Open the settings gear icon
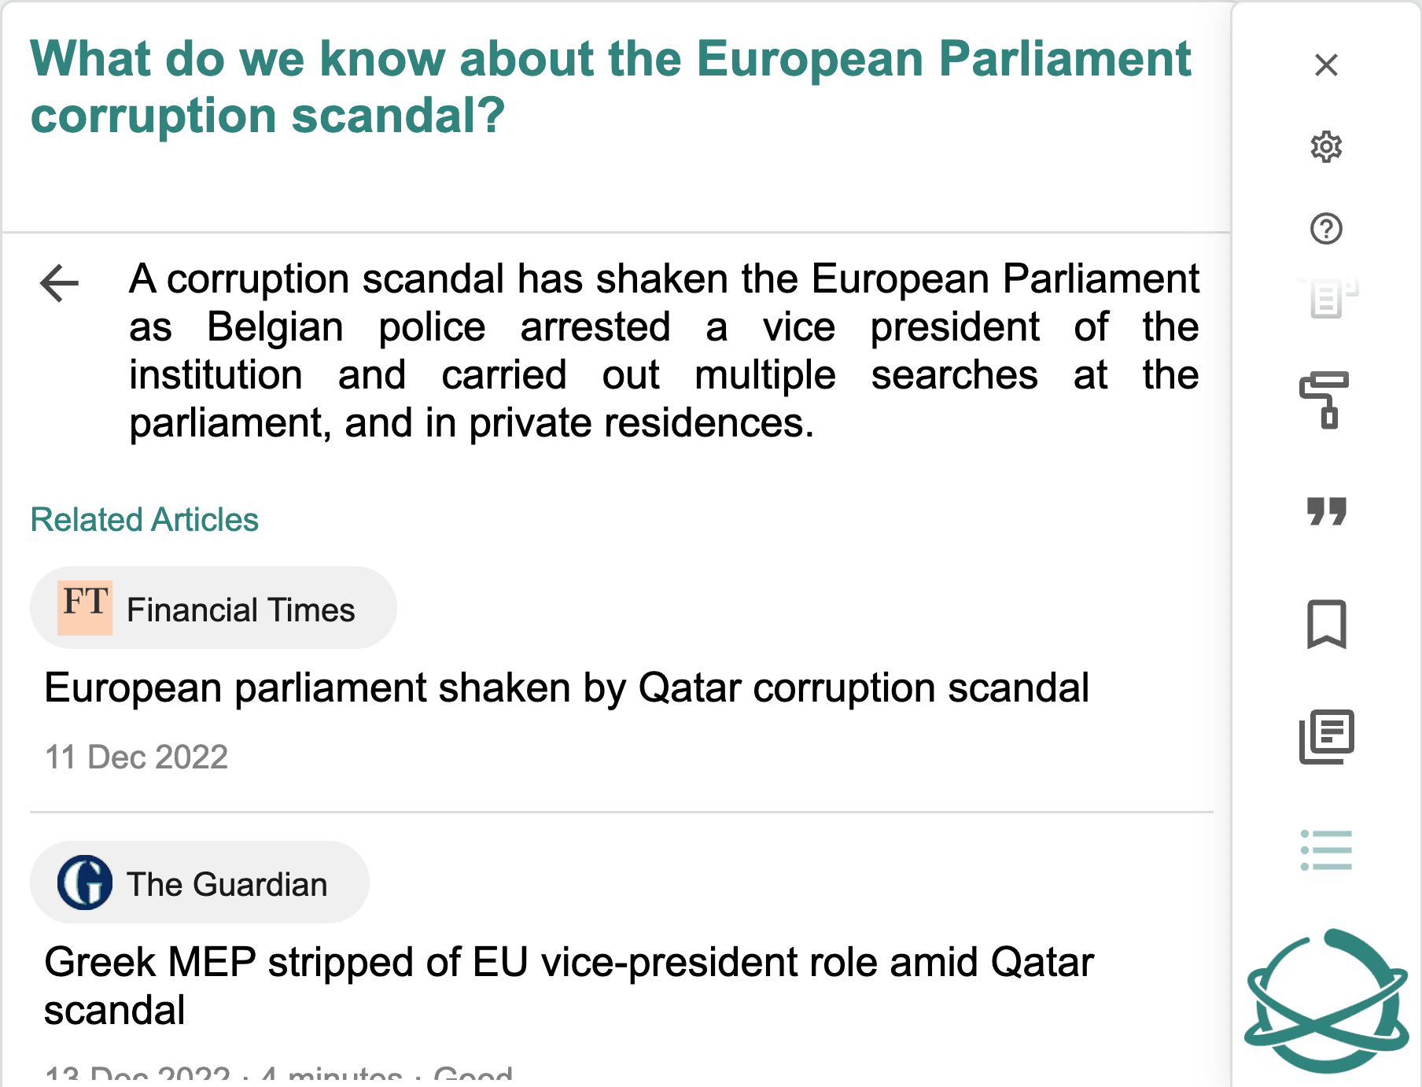The image size is (1422, 1087). coord(1326,147)
